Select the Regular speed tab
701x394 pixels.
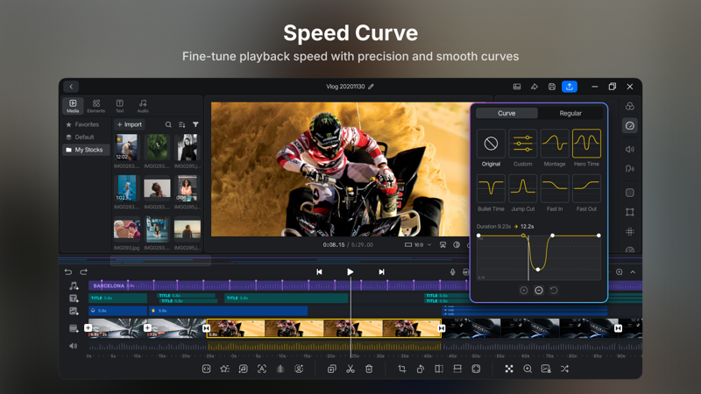tap(570, 114)
